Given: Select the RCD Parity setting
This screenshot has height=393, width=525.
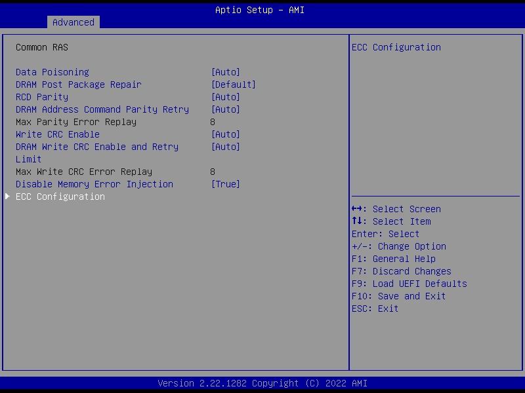Looking at the screenshot, I should pyautogui.click(x=42, y=97).
